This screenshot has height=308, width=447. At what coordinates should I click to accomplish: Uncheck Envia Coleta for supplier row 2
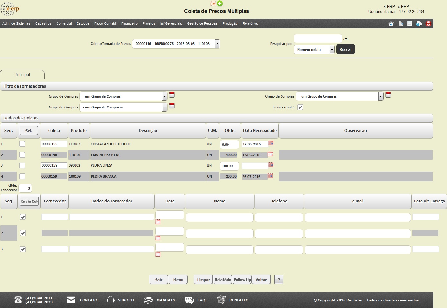point(23,233)
